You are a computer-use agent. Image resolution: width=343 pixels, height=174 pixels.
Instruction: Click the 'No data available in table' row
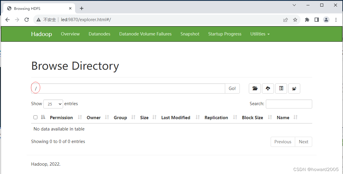pyautogui.click(x=172, y=129)
